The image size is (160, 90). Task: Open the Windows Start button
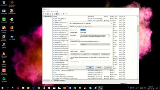click(x=2, y=88)
